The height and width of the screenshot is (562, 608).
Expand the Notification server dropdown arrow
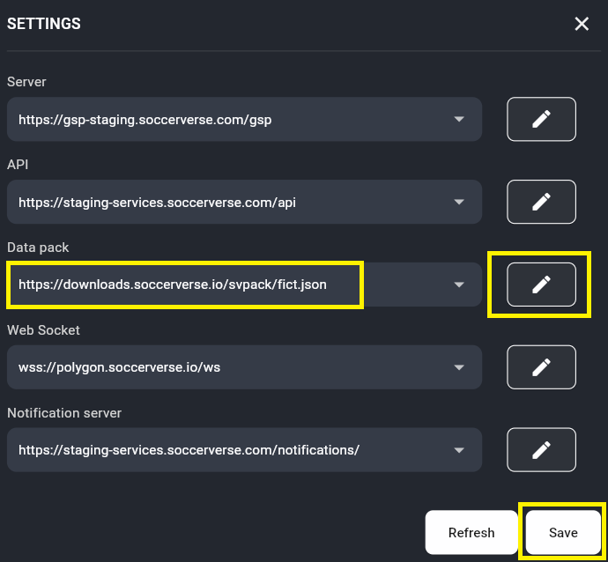[459, 450]
